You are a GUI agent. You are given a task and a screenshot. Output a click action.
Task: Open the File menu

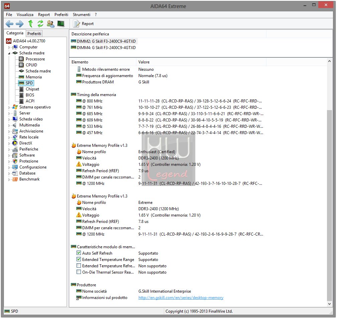point(9,15)
